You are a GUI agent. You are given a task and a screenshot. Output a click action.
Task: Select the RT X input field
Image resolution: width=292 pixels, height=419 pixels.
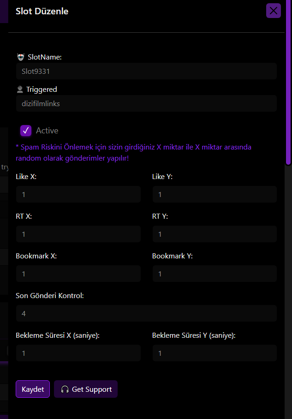click(78, 234)
